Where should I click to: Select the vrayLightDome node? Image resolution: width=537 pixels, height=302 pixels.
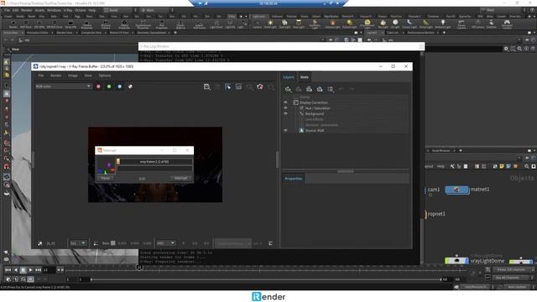456,261
